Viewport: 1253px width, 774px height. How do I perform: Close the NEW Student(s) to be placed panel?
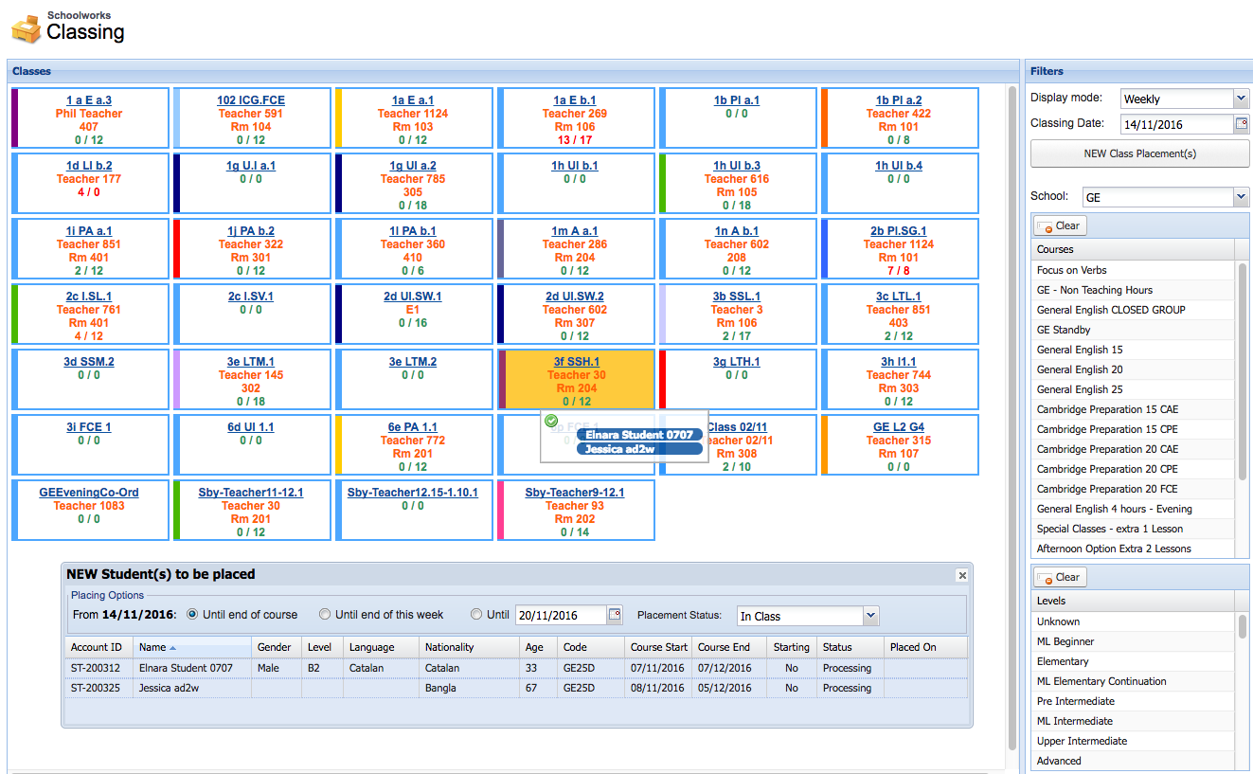pos(962,575)
